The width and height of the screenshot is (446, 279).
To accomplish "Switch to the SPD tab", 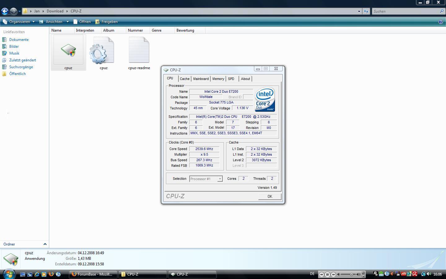I will pyautogui.click(x=231, y=79).
